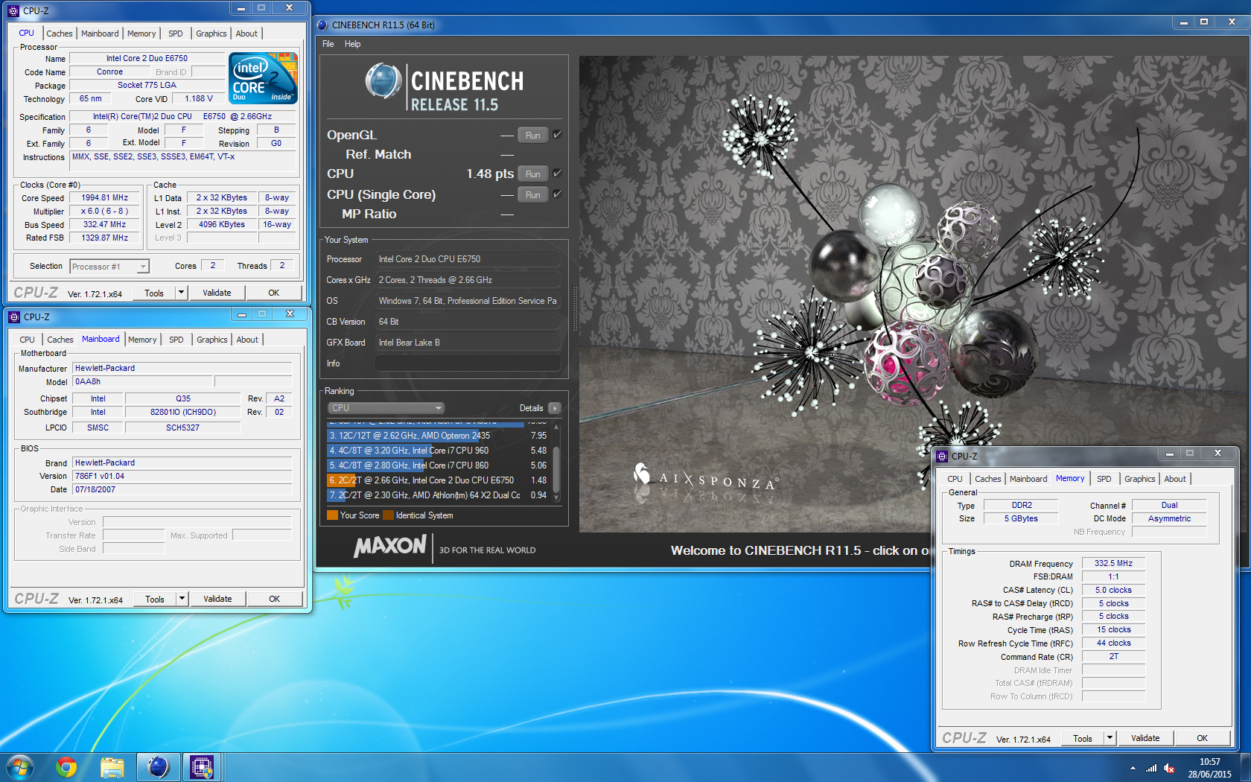Click the Memory CPU-Z window title icon

point(942,456)
